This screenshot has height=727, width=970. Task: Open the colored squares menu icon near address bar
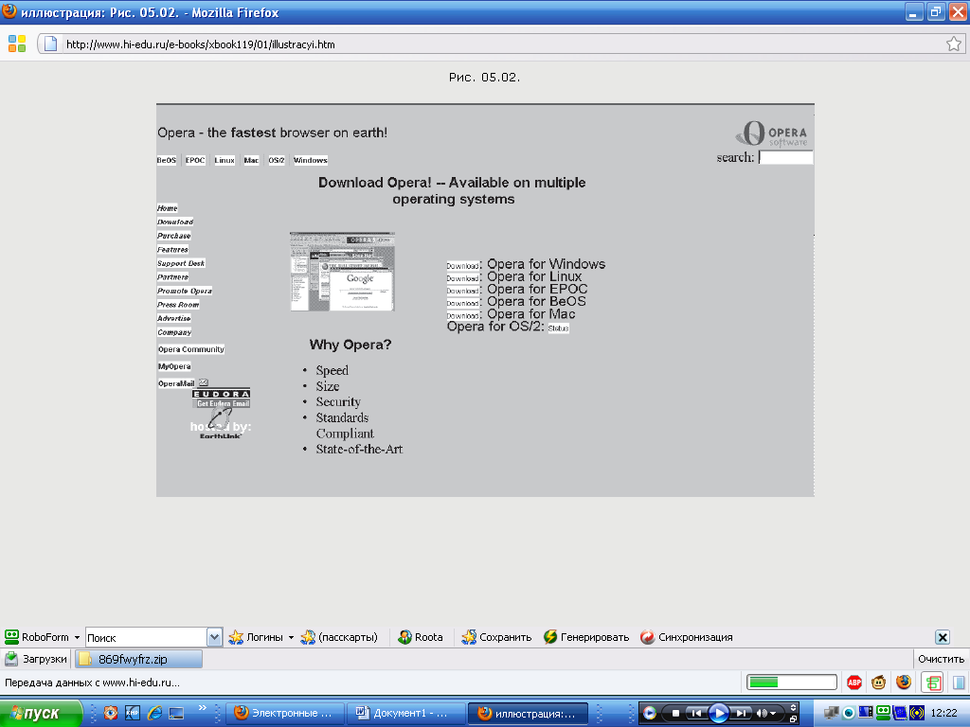[x=17, y=44]
